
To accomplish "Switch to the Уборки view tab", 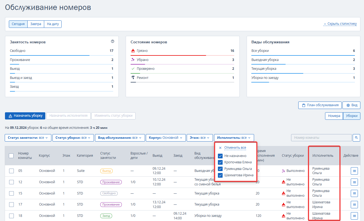I will [x=352, y=116].
